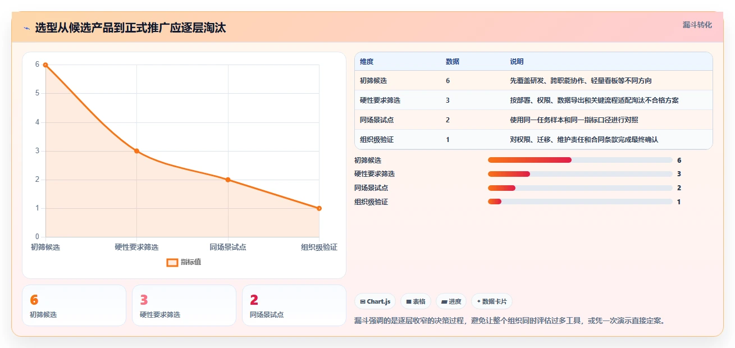
Task: Click the table data value 2 for 同场景试点
Action: coord(448,120)
